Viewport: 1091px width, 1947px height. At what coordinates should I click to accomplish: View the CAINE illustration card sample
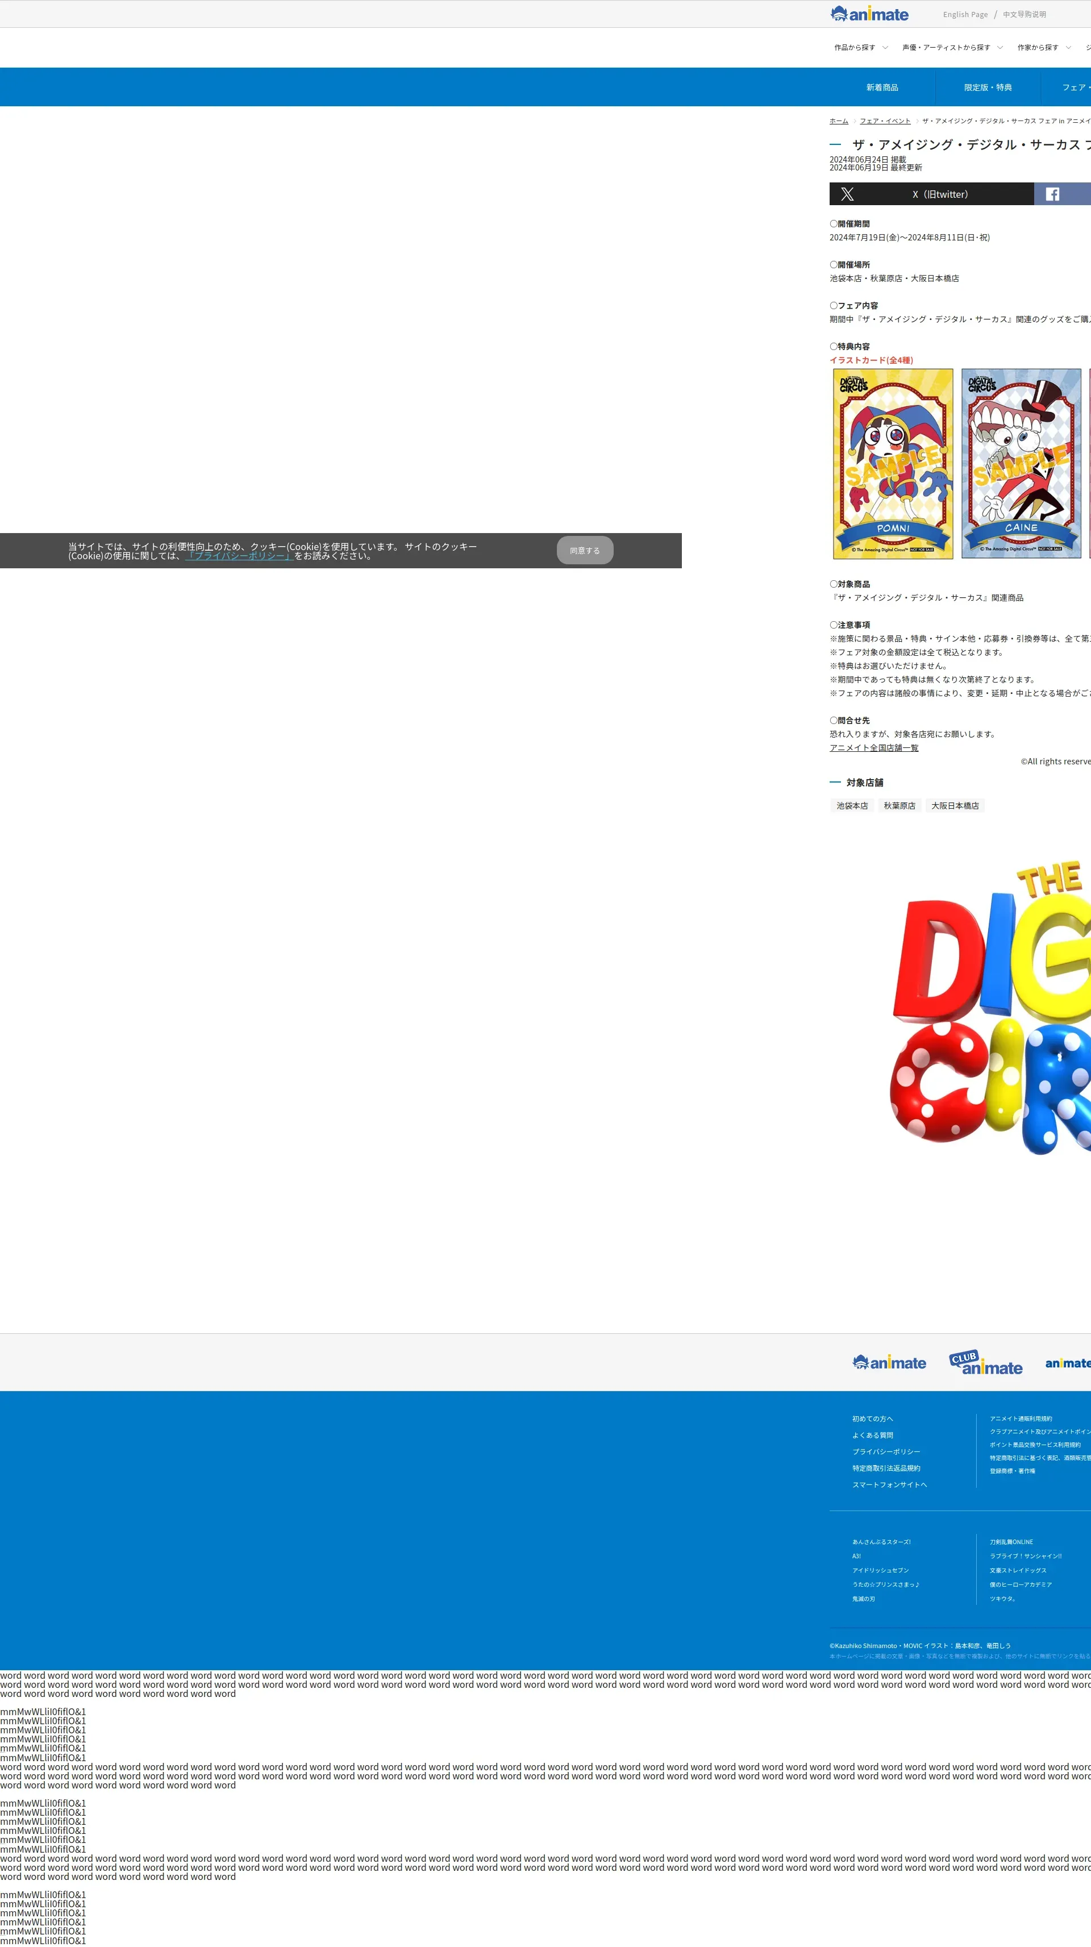pyautogui.click(x=1021, y=463)
